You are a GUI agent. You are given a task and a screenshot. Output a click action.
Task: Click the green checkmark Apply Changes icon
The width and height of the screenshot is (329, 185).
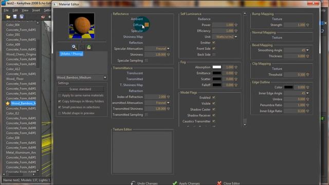click(x=175, y=183)
